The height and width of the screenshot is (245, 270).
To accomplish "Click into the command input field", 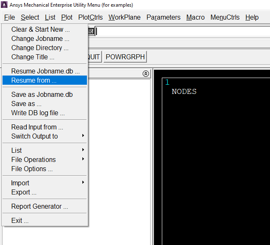I will click(x=183, y=31).
